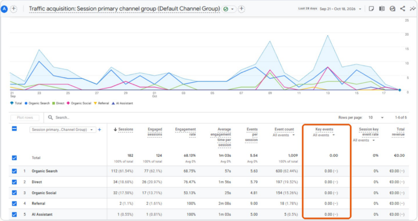Sort by Engaged sessions column header
The width and height of the screenshot is (418, 221).
coord(155,132)
